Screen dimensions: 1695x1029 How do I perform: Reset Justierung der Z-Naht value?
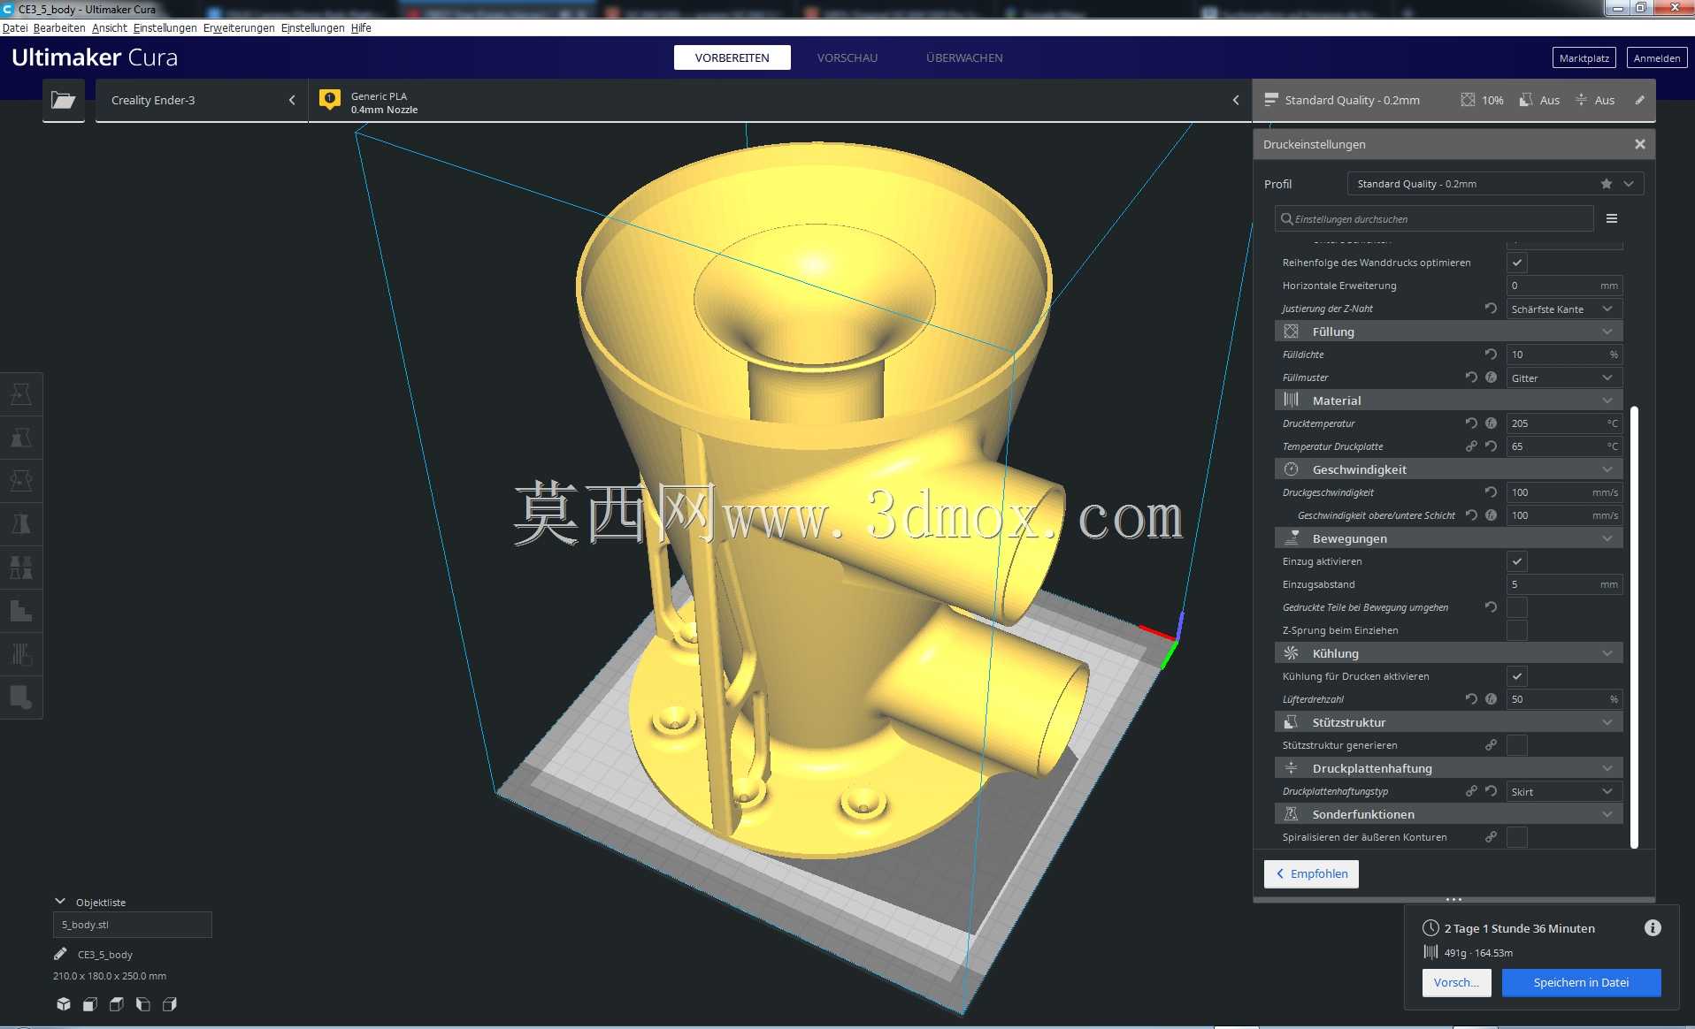click(x=1491, y=309)
